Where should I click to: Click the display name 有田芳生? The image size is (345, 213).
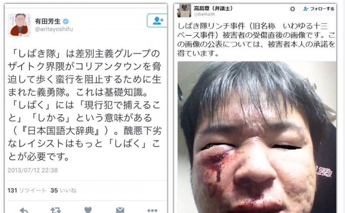(48, 21)
